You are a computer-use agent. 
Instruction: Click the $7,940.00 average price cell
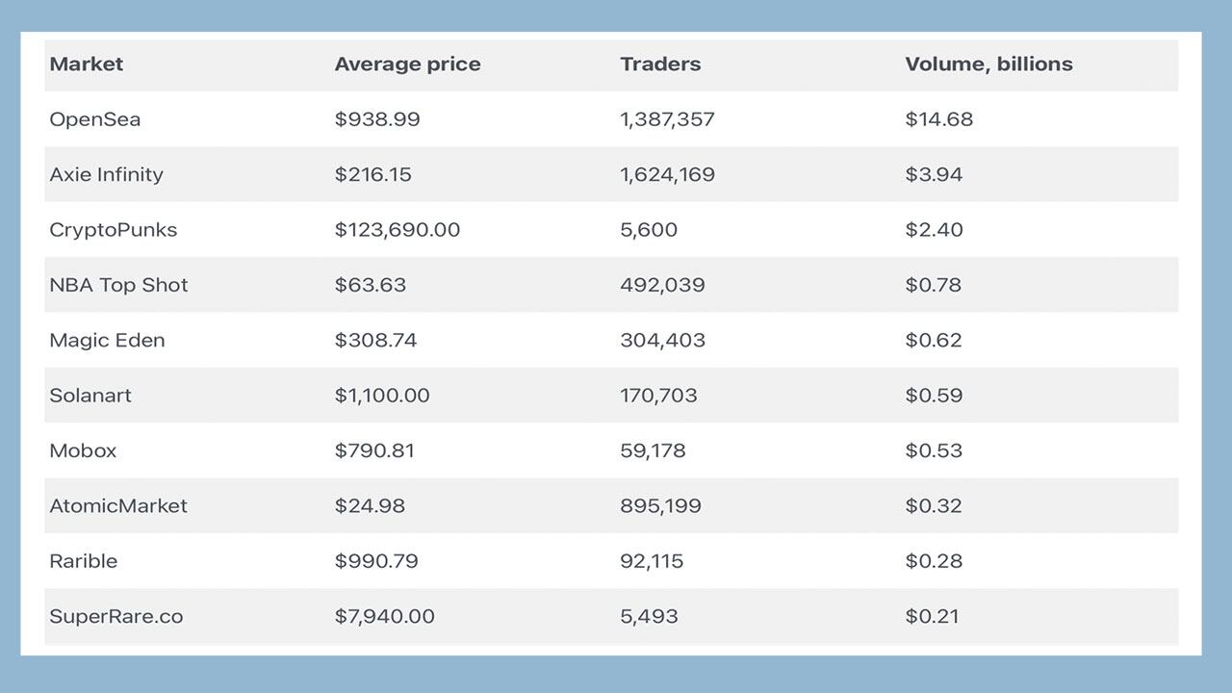pyautogui.click(x=385, y=616)
